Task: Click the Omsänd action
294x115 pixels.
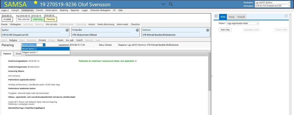Action: click(x=42, y=40)
